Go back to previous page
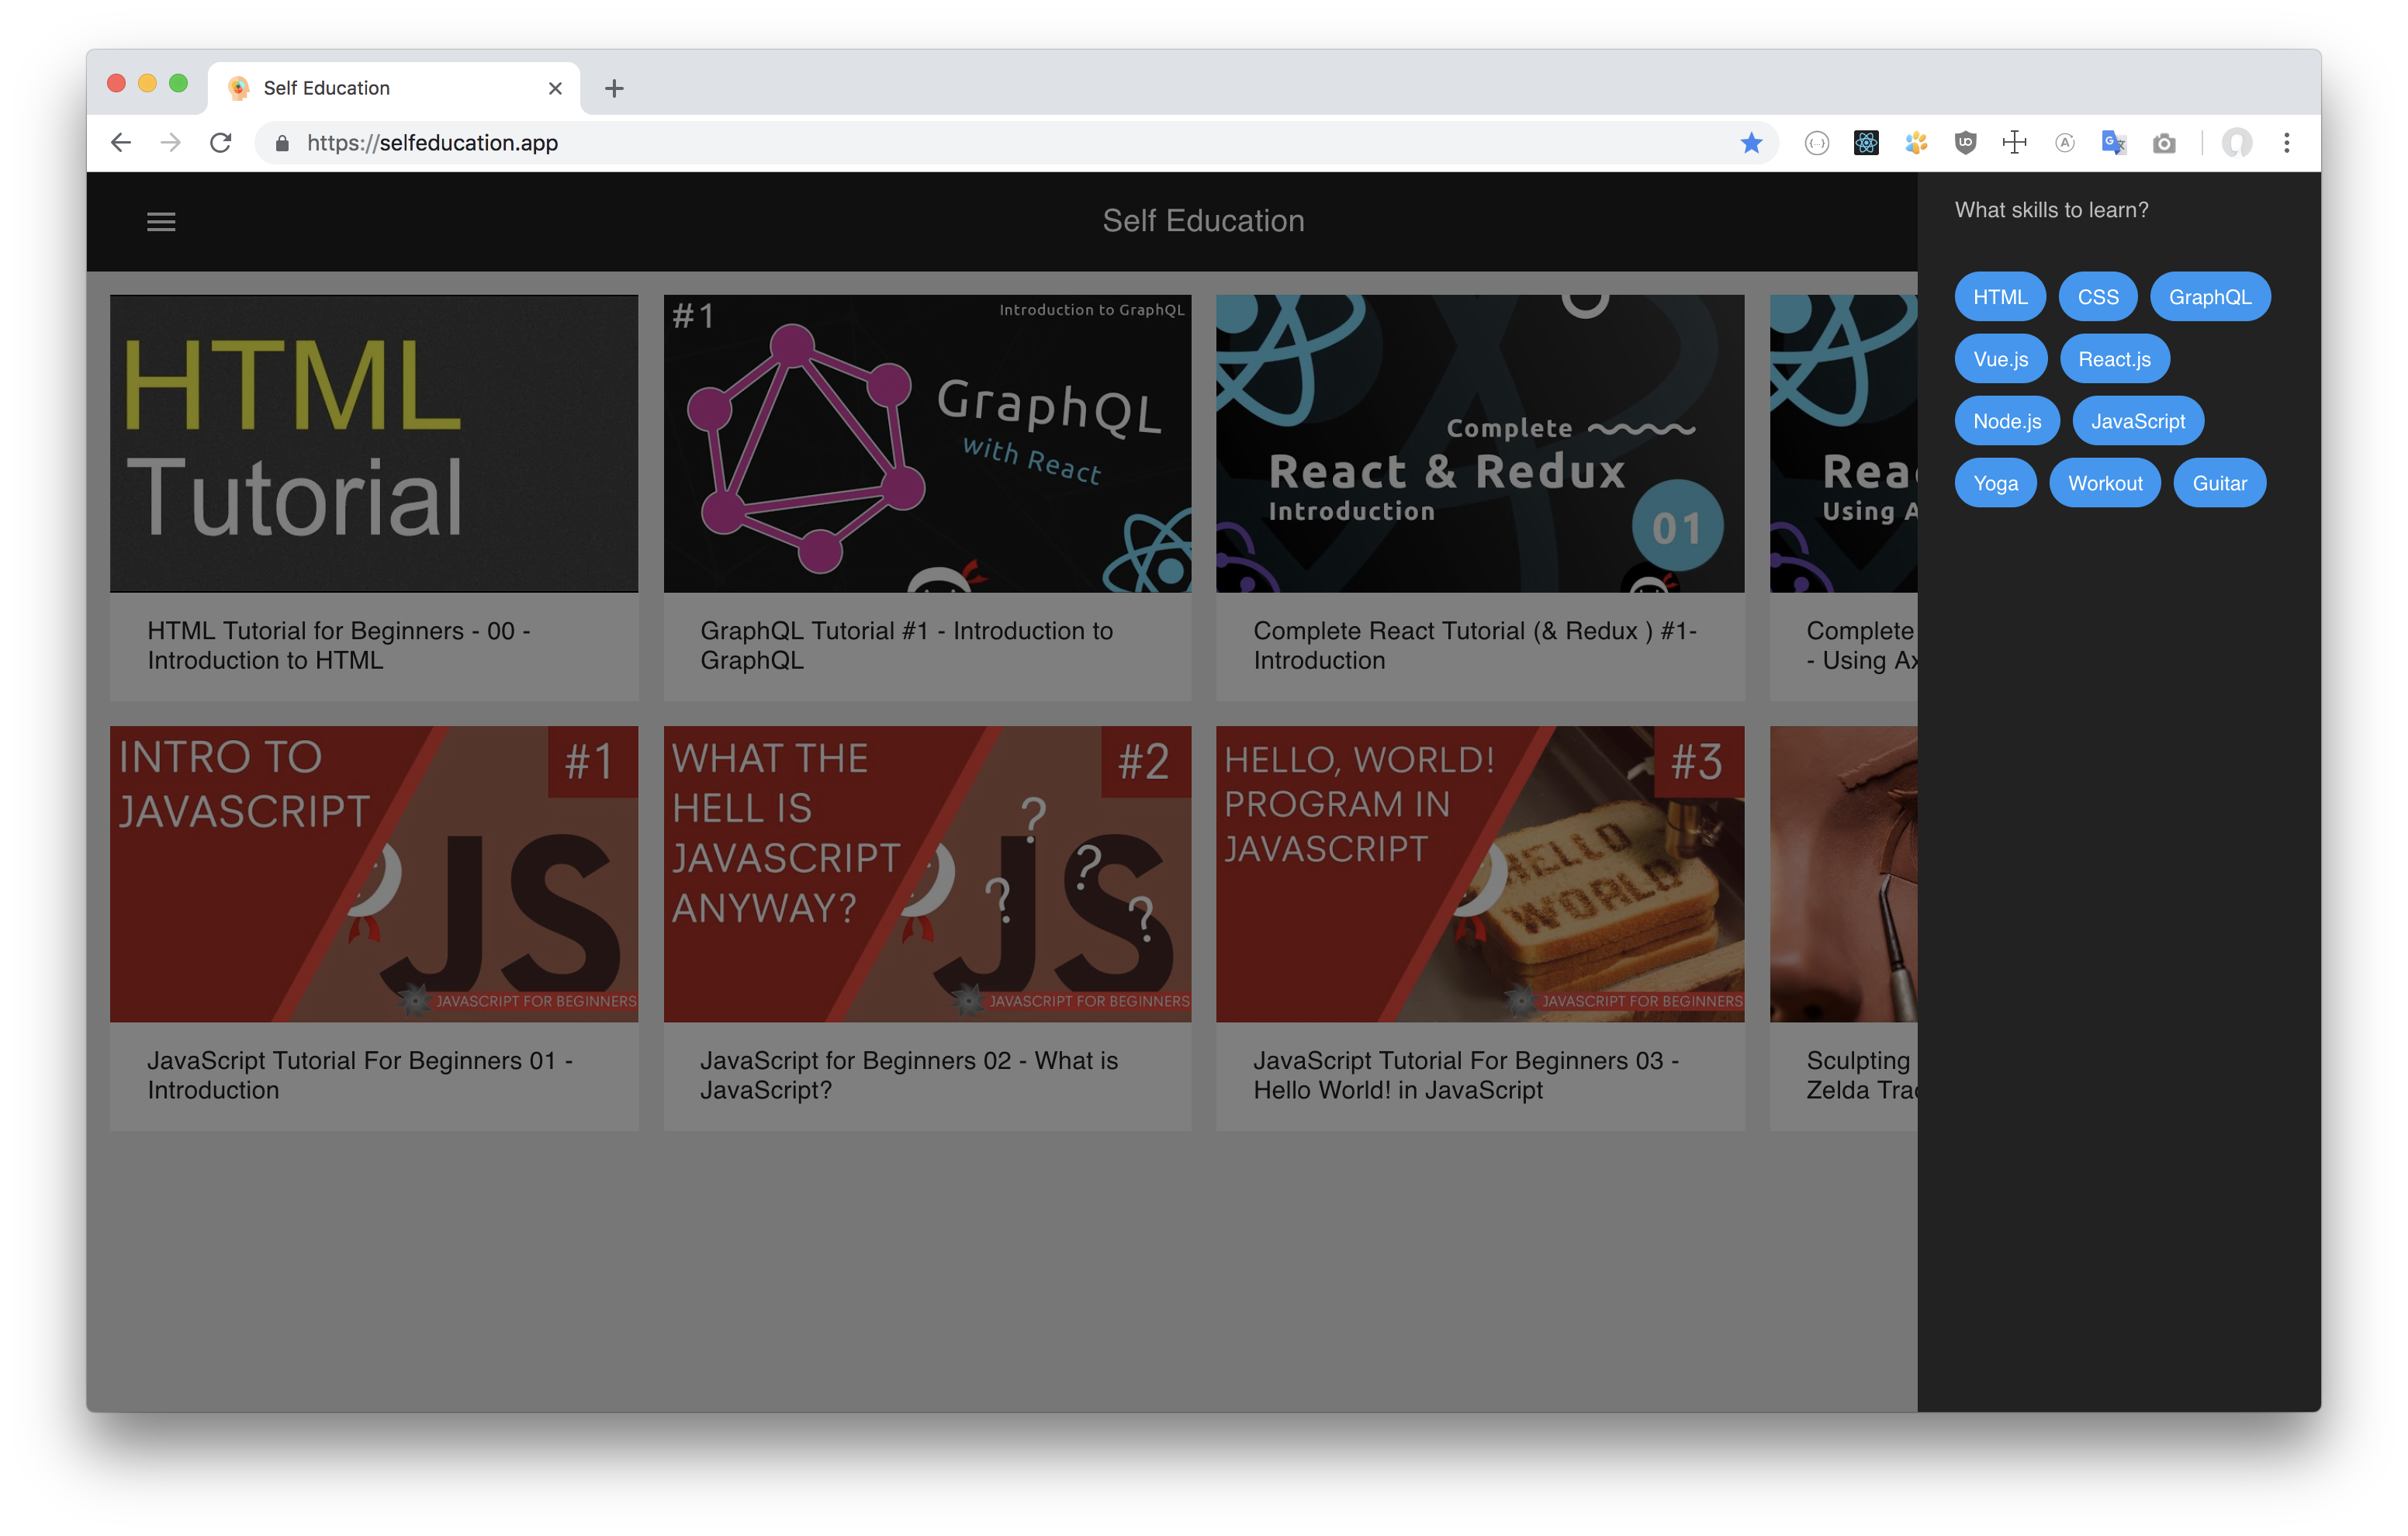 [121, 143]
